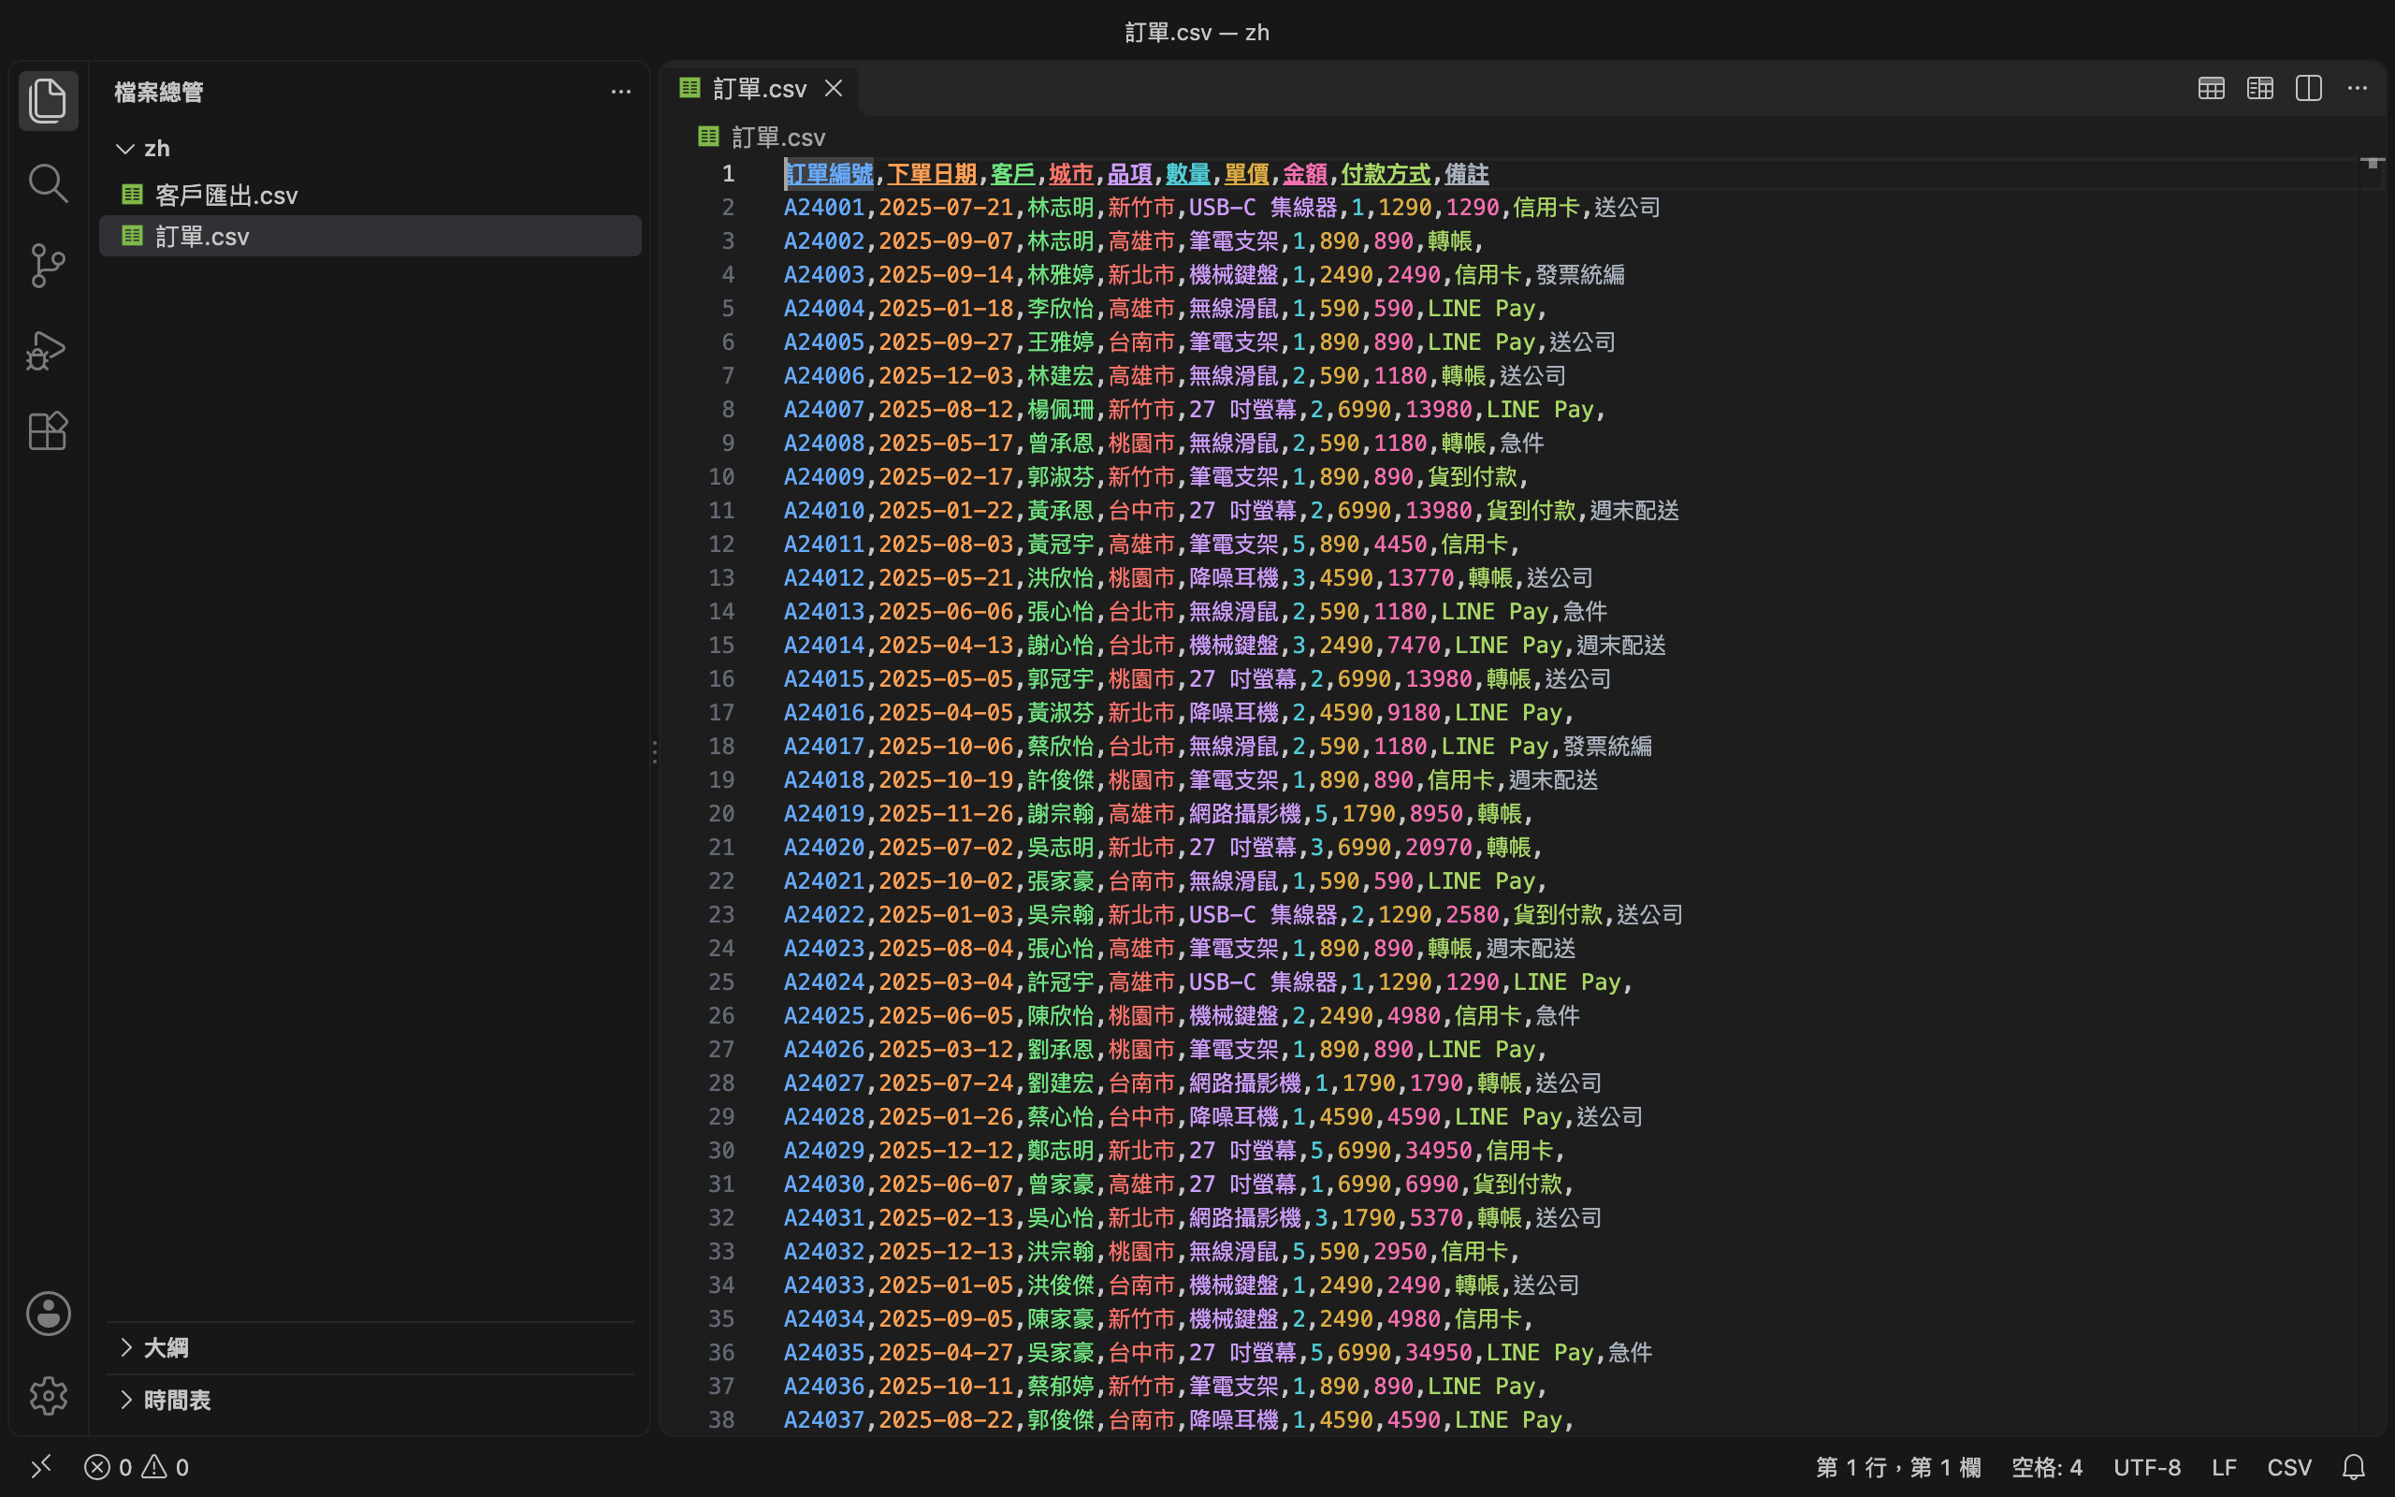Click the 付款方式 header text
The height and width of the screenshot is (1497, 2395).
(1386, 174)
